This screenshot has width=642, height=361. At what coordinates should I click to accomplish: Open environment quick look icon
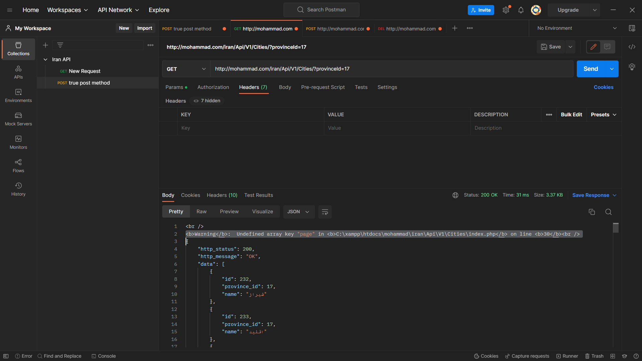tap(632, 28)
